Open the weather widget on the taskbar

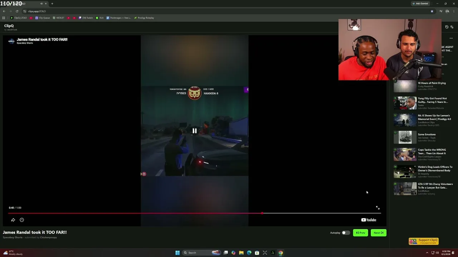(13, 253)
